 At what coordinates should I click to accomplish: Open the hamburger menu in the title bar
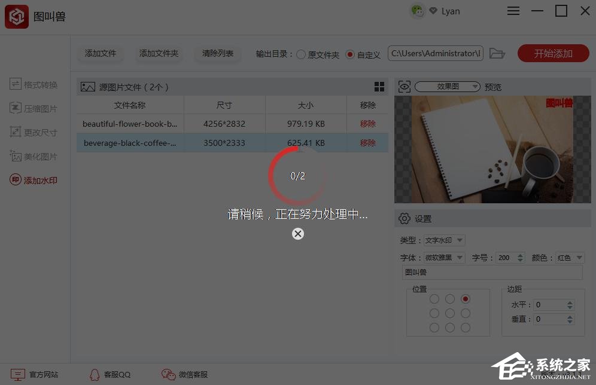[513, 11]
